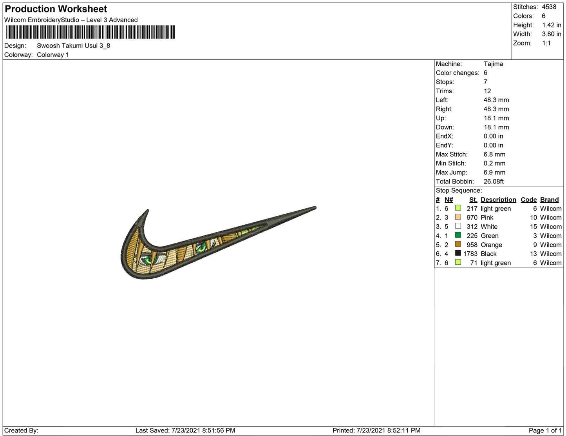Select the design name Swoosh Takumi Usui 3_8
This screenshot has height=436, width=566.
(x=73, y=45)
